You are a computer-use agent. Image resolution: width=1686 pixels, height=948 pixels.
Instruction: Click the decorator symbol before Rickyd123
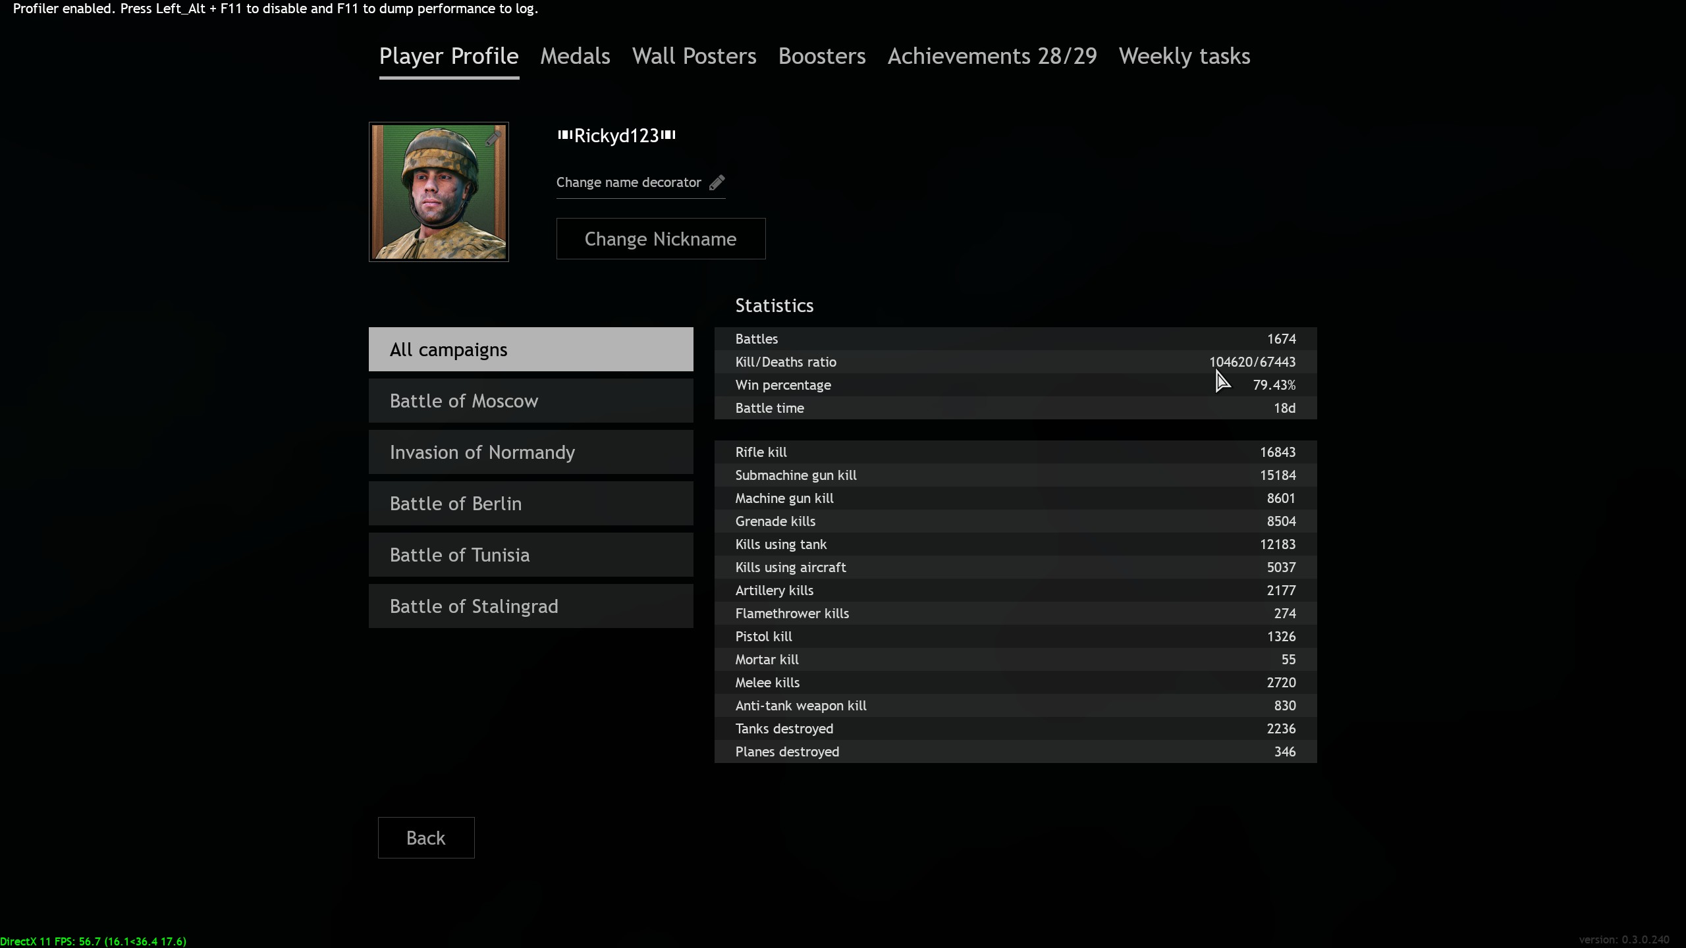[565, 135]
